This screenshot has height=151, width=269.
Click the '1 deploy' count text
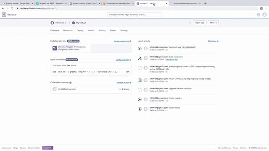coord(126,89)
